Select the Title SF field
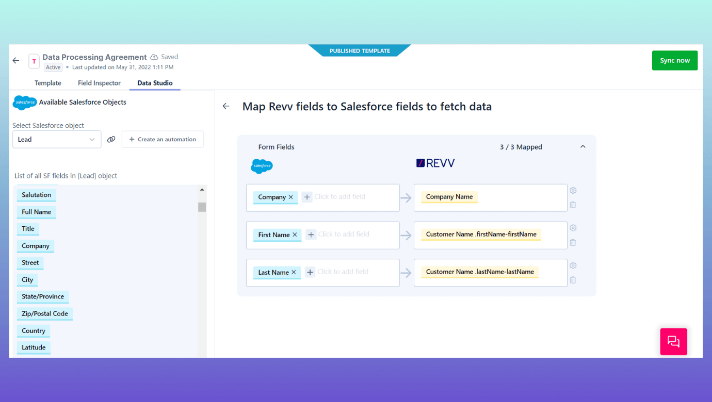 click(28, 229)
